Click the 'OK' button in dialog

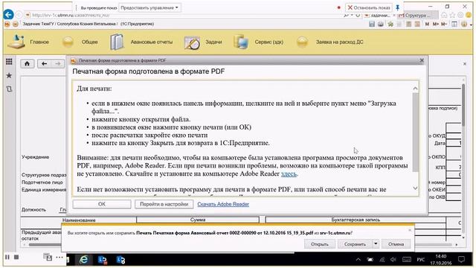click(x=102, y=204)
